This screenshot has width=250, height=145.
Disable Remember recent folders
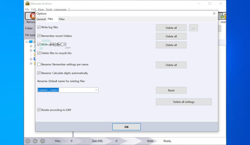39,36
